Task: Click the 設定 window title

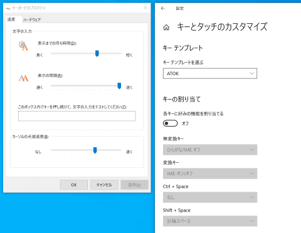Action: coord(179,8)
